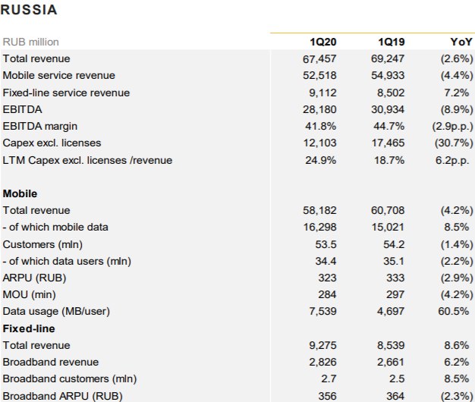Select the 1Q19 column header
The image size is (475, 402).
tap(391, 42)
